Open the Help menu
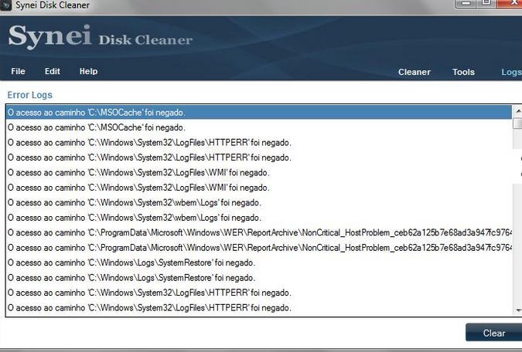The width and height of the screenshot is (522, 352). (89, 72)
